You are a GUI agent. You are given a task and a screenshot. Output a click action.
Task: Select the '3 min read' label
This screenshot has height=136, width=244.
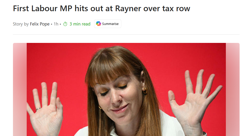click(x=80, y=24)
